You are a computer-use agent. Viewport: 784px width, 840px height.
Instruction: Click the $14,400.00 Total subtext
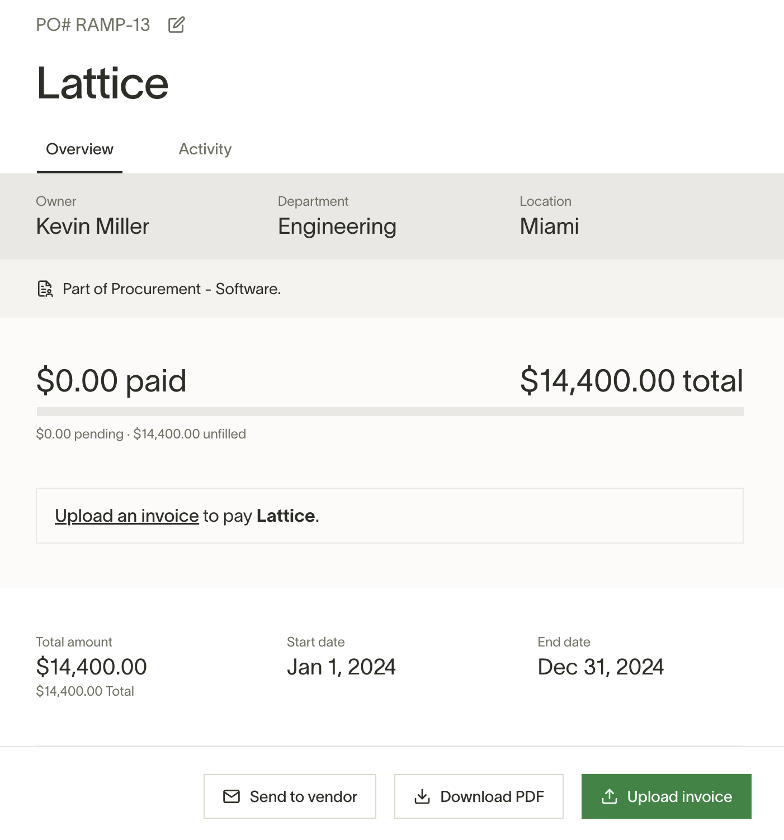tap(85, 691)
